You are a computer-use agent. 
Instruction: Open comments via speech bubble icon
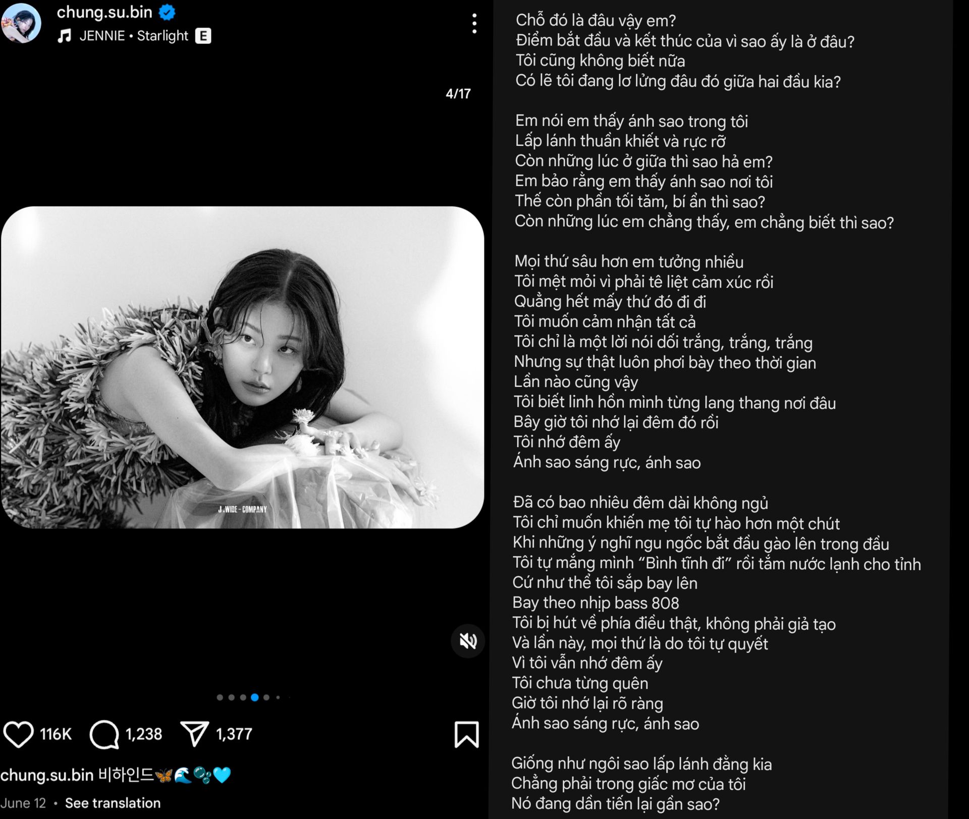click(x=104, y=734)
